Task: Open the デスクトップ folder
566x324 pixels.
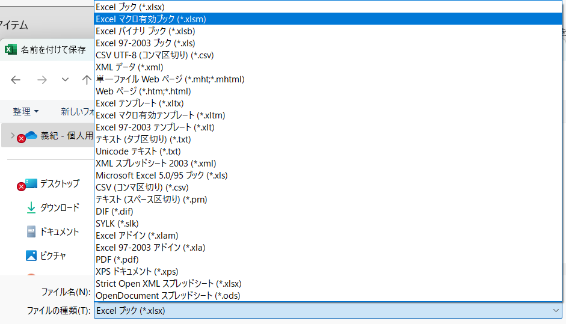Action: [59, 183]
